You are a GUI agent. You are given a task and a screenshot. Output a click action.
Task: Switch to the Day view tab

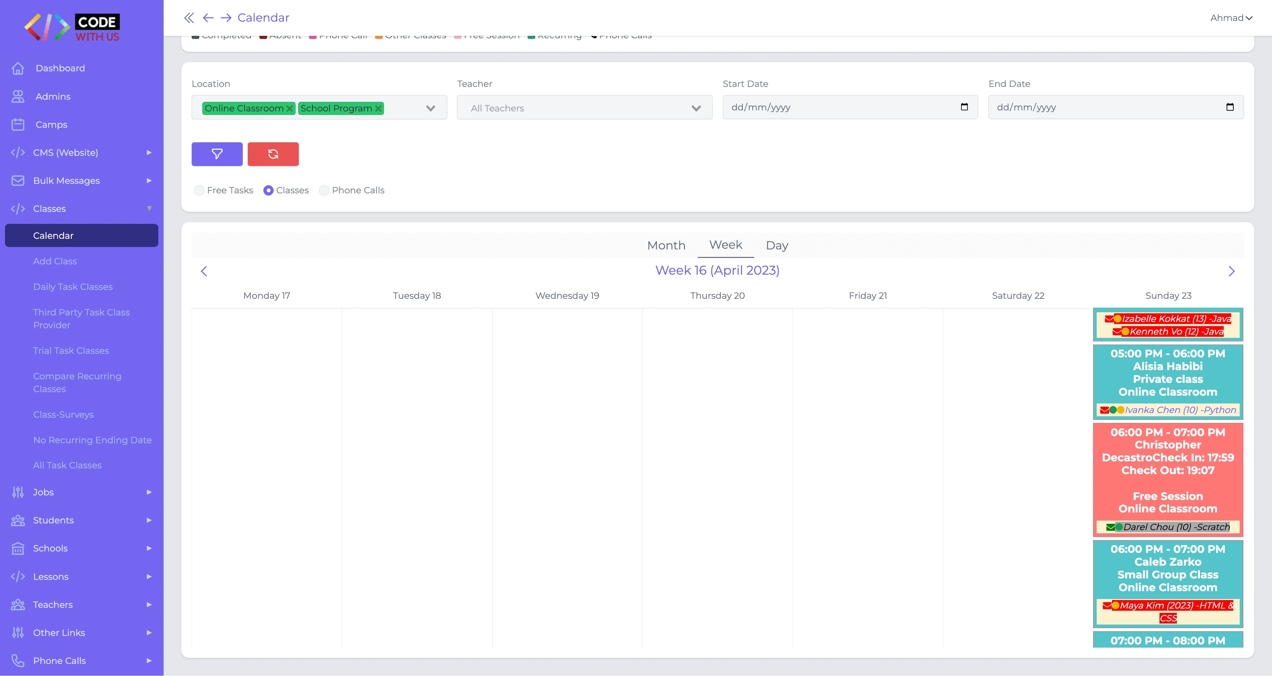pyautogui.click(x=777, y=246)
